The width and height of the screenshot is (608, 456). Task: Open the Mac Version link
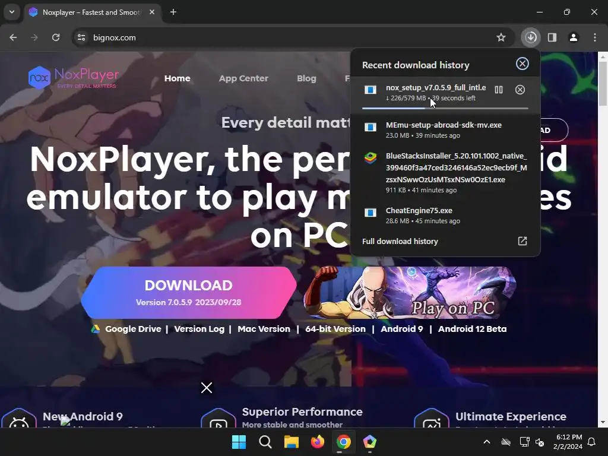point(264,329)
